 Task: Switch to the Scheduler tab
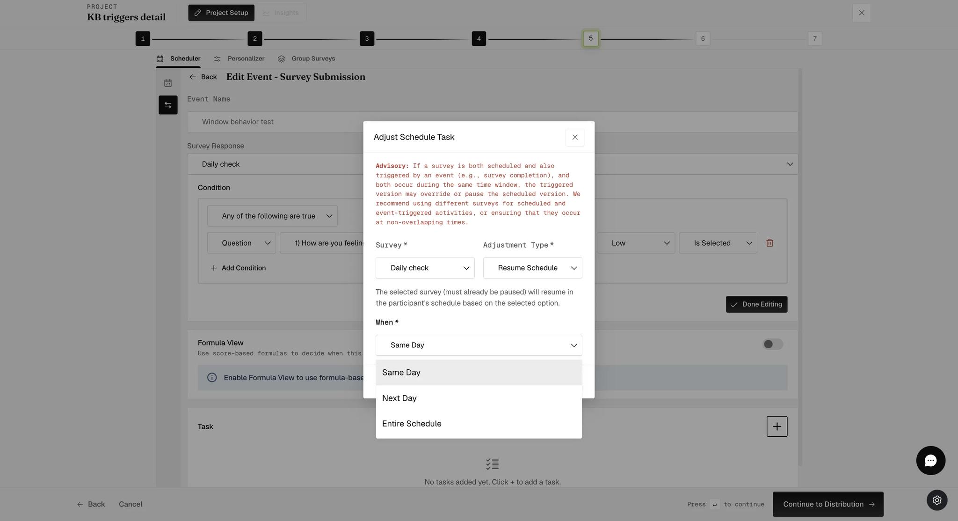[x=178, y=59]
